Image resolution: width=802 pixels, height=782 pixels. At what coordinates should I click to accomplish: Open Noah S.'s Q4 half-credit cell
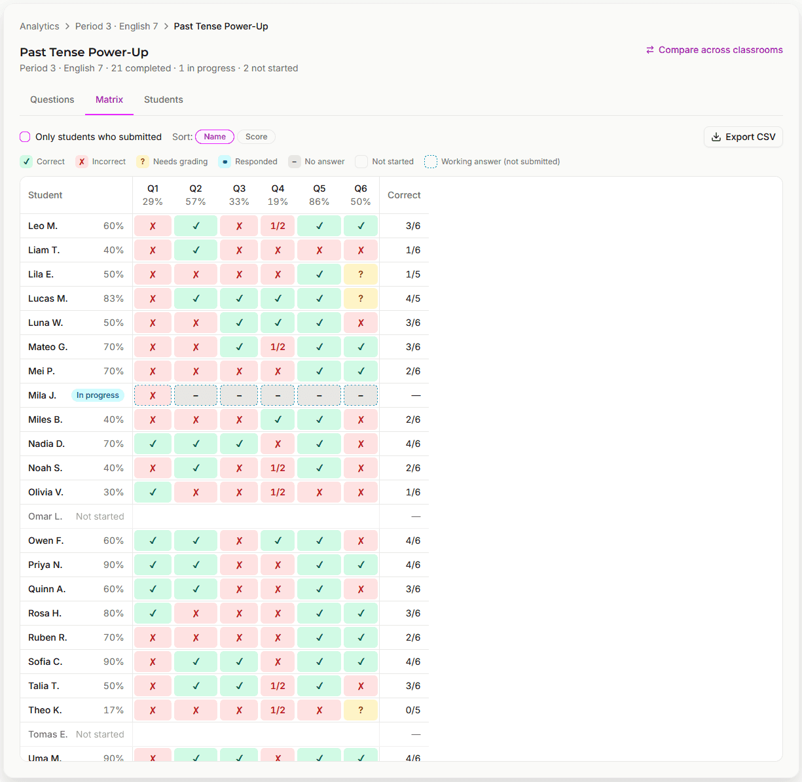[278, 468]
